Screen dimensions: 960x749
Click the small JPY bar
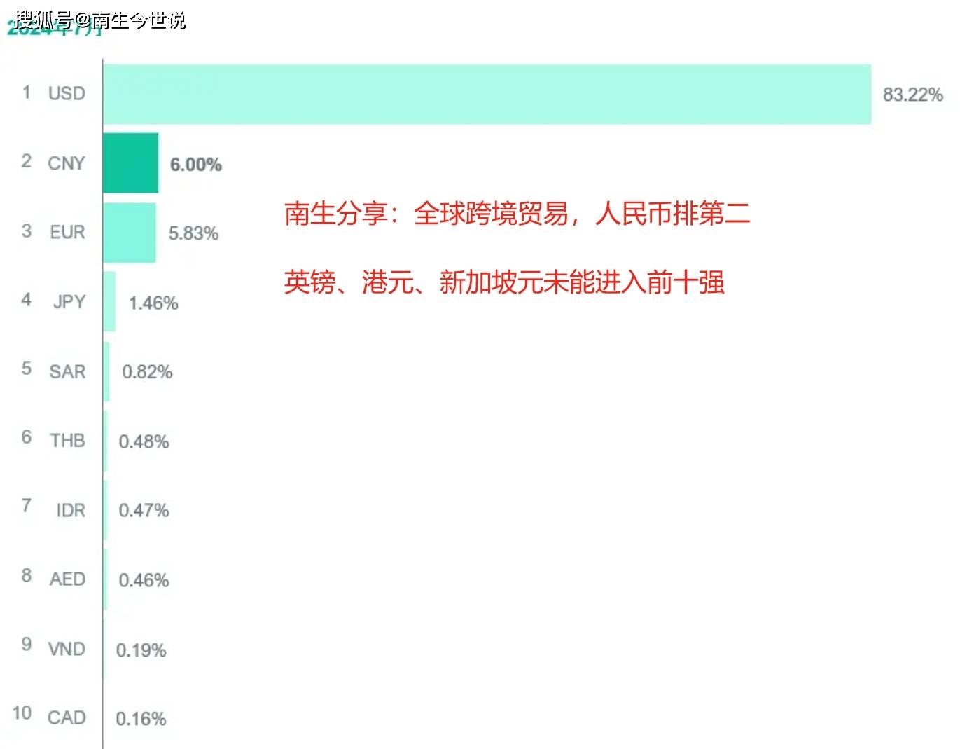coord(109,302)
